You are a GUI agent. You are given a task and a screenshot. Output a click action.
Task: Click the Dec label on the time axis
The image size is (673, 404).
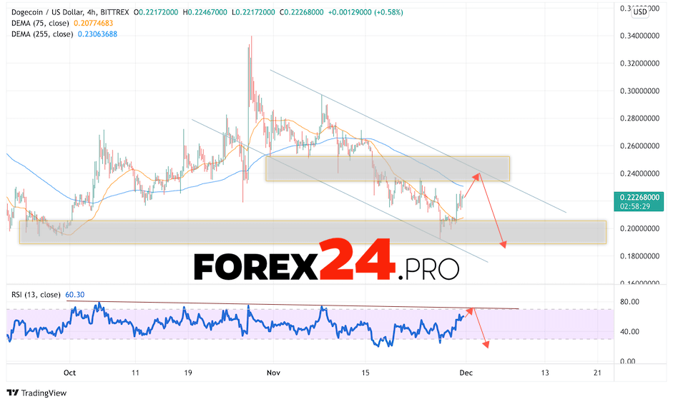point(466,373)
